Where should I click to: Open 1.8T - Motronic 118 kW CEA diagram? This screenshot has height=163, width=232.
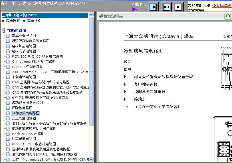pyautogui.click(x=50, y=160)
